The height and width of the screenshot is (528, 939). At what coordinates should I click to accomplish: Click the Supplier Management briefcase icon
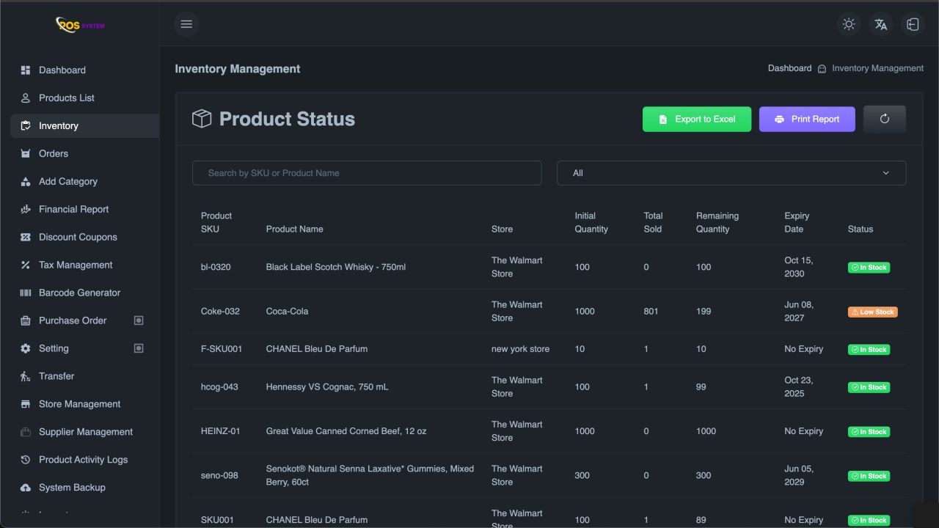[x=26, y=433]
